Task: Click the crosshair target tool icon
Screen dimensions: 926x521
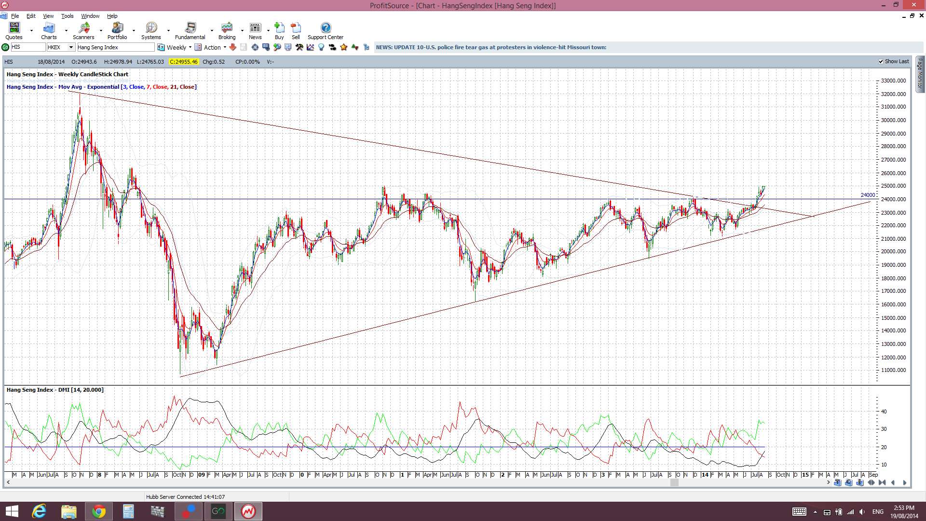Action: point(255,47)
